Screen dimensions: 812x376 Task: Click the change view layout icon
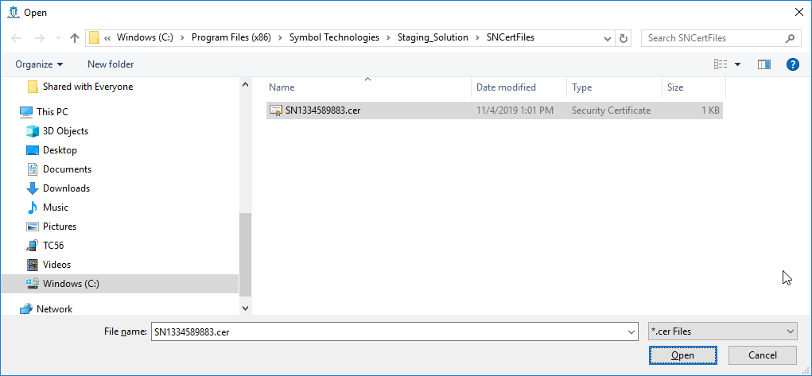[x=721, y=64]
